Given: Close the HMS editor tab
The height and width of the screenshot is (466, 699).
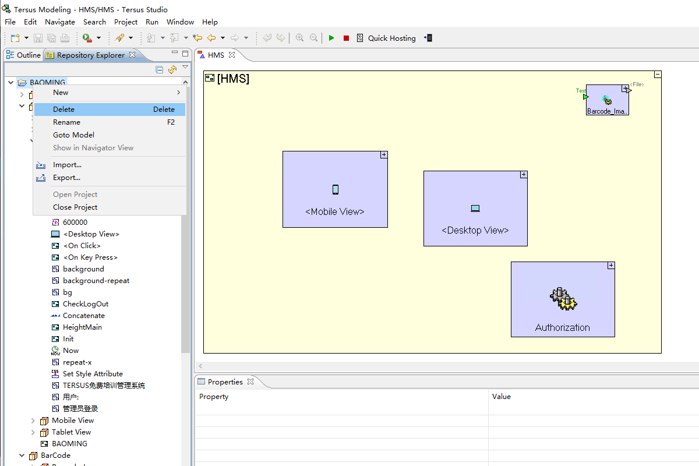Looking at the screenshot, I should coord(231,55).
